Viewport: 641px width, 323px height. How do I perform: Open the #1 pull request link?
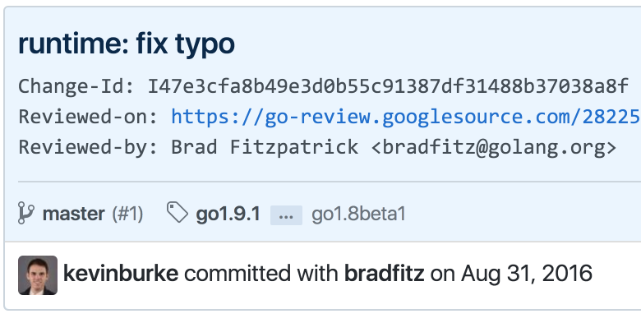127,214
